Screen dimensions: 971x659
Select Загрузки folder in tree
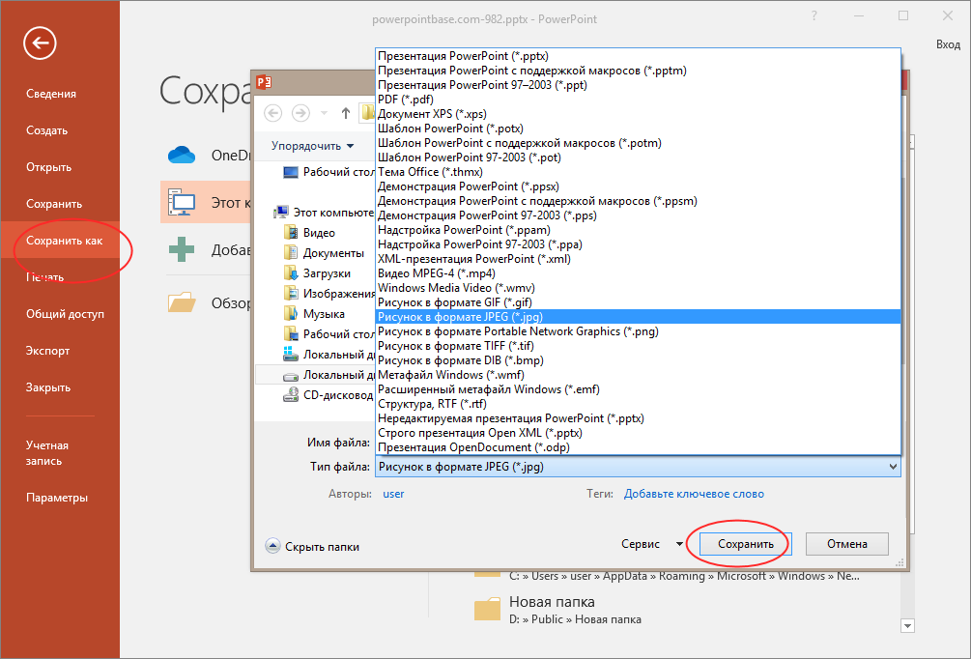[x=327, y=273]
